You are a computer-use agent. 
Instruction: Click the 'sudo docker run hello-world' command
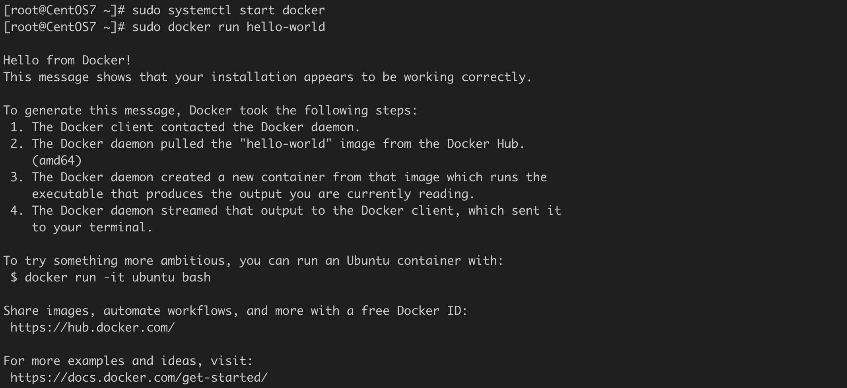[x=228, y=27]
